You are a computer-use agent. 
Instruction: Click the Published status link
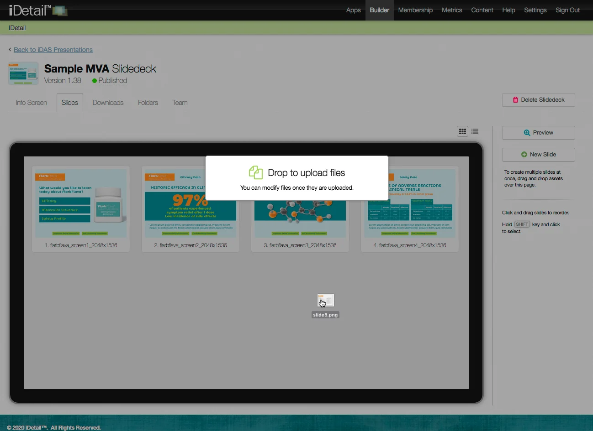(x=113, y=81)
